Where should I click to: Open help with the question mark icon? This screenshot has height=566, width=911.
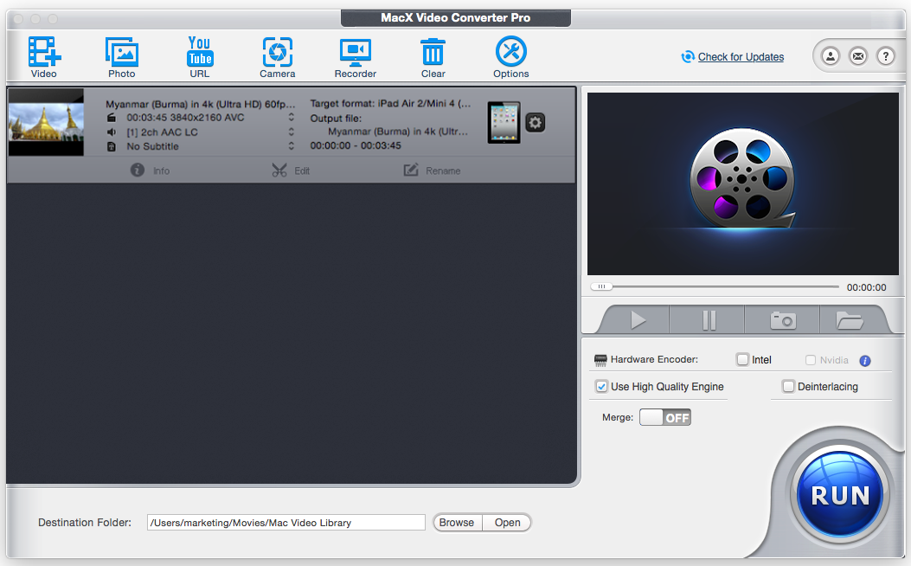[x=885, y=56]
